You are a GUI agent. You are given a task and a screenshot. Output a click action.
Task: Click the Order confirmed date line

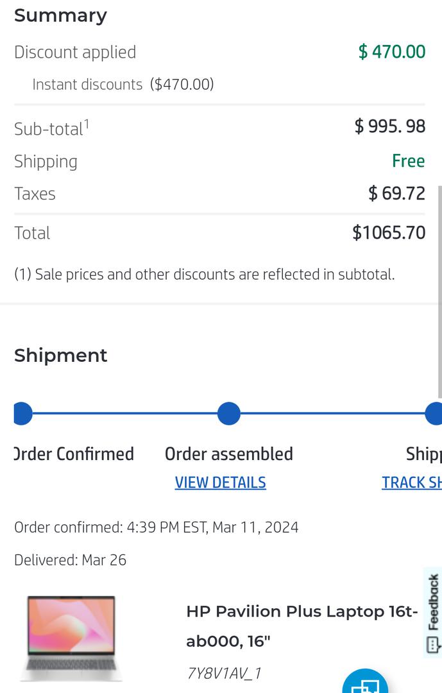point(156,527)
